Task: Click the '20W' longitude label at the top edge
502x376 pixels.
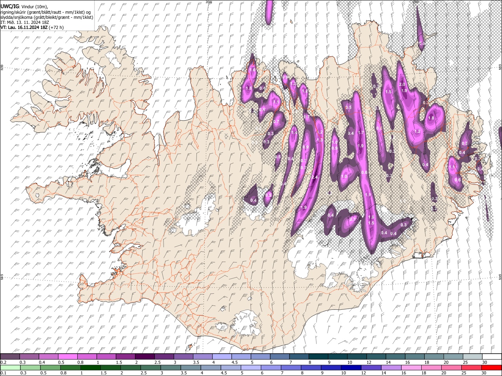Action: pos(209,2)
